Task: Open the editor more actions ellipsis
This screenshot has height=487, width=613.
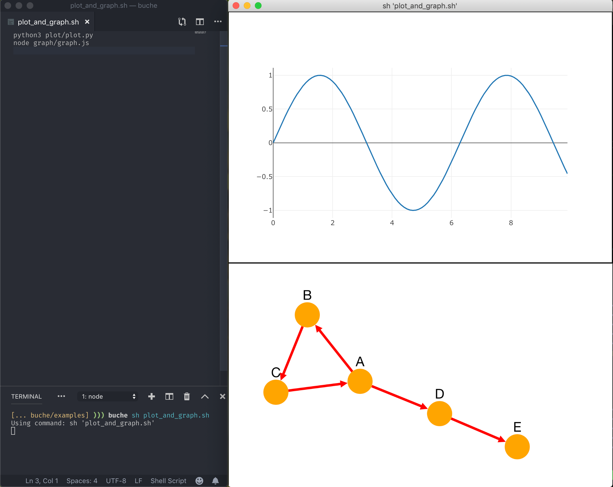Action: coord(218,22)
